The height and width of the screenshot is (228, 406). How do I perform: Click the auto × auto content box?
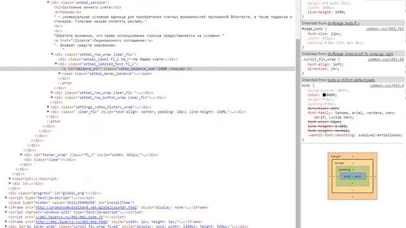(x=353, y=176)
